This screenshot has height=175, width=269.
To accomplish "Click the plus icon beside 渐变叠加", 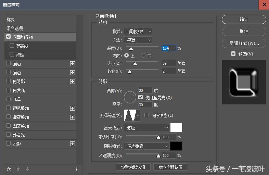I will pos(73,117).
